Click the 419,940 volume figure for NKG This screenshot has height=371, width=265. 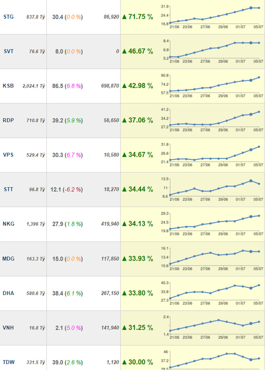[x=109, y=224]
